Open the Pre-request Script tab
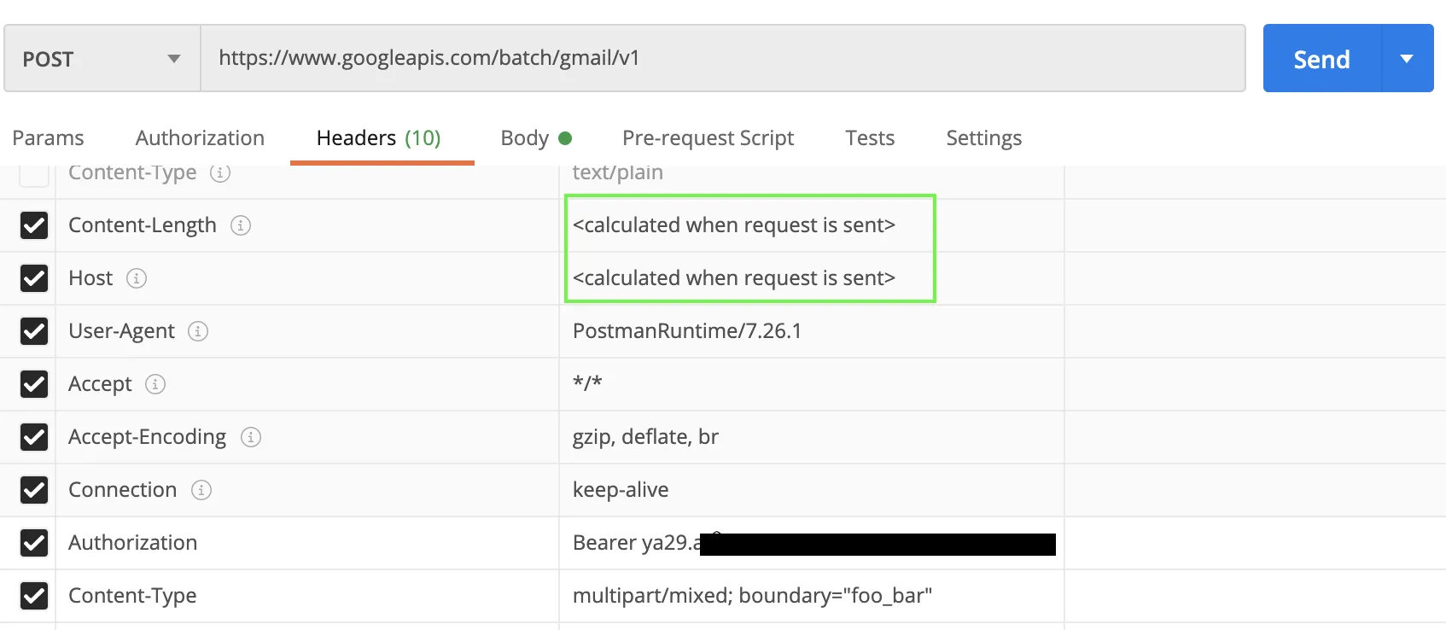The width and height of the screenshot is (1446, 630). pyautogui.click(x=708, y=138)
